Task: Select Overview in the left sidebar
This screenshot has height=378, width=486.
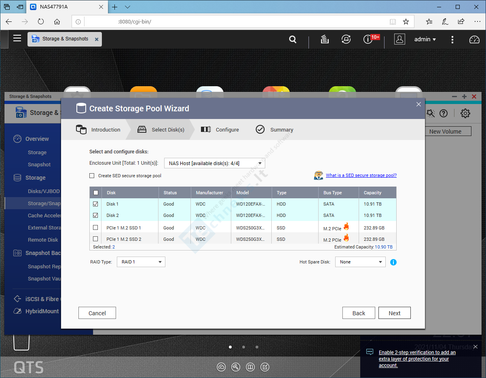Action: pyautogui.click(x=37, y=139)
